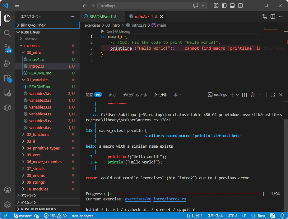Go forward with the right arrow
The height and width of the screenshot is (219, 288).
pos(93,6)
